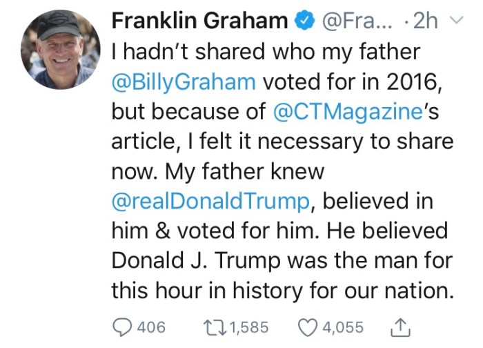The width and height of the screenshot is (483, 348).
Task: Click the reply speech bubble icon
Action: coord(121,326)
